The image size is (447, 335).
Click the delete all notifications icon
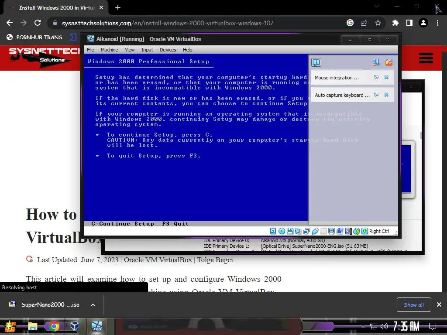[389, 62]
